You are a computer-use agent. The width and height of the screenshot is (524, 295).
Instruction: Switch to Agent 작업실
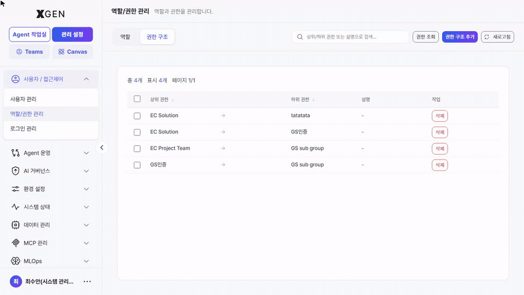point(29,34)
